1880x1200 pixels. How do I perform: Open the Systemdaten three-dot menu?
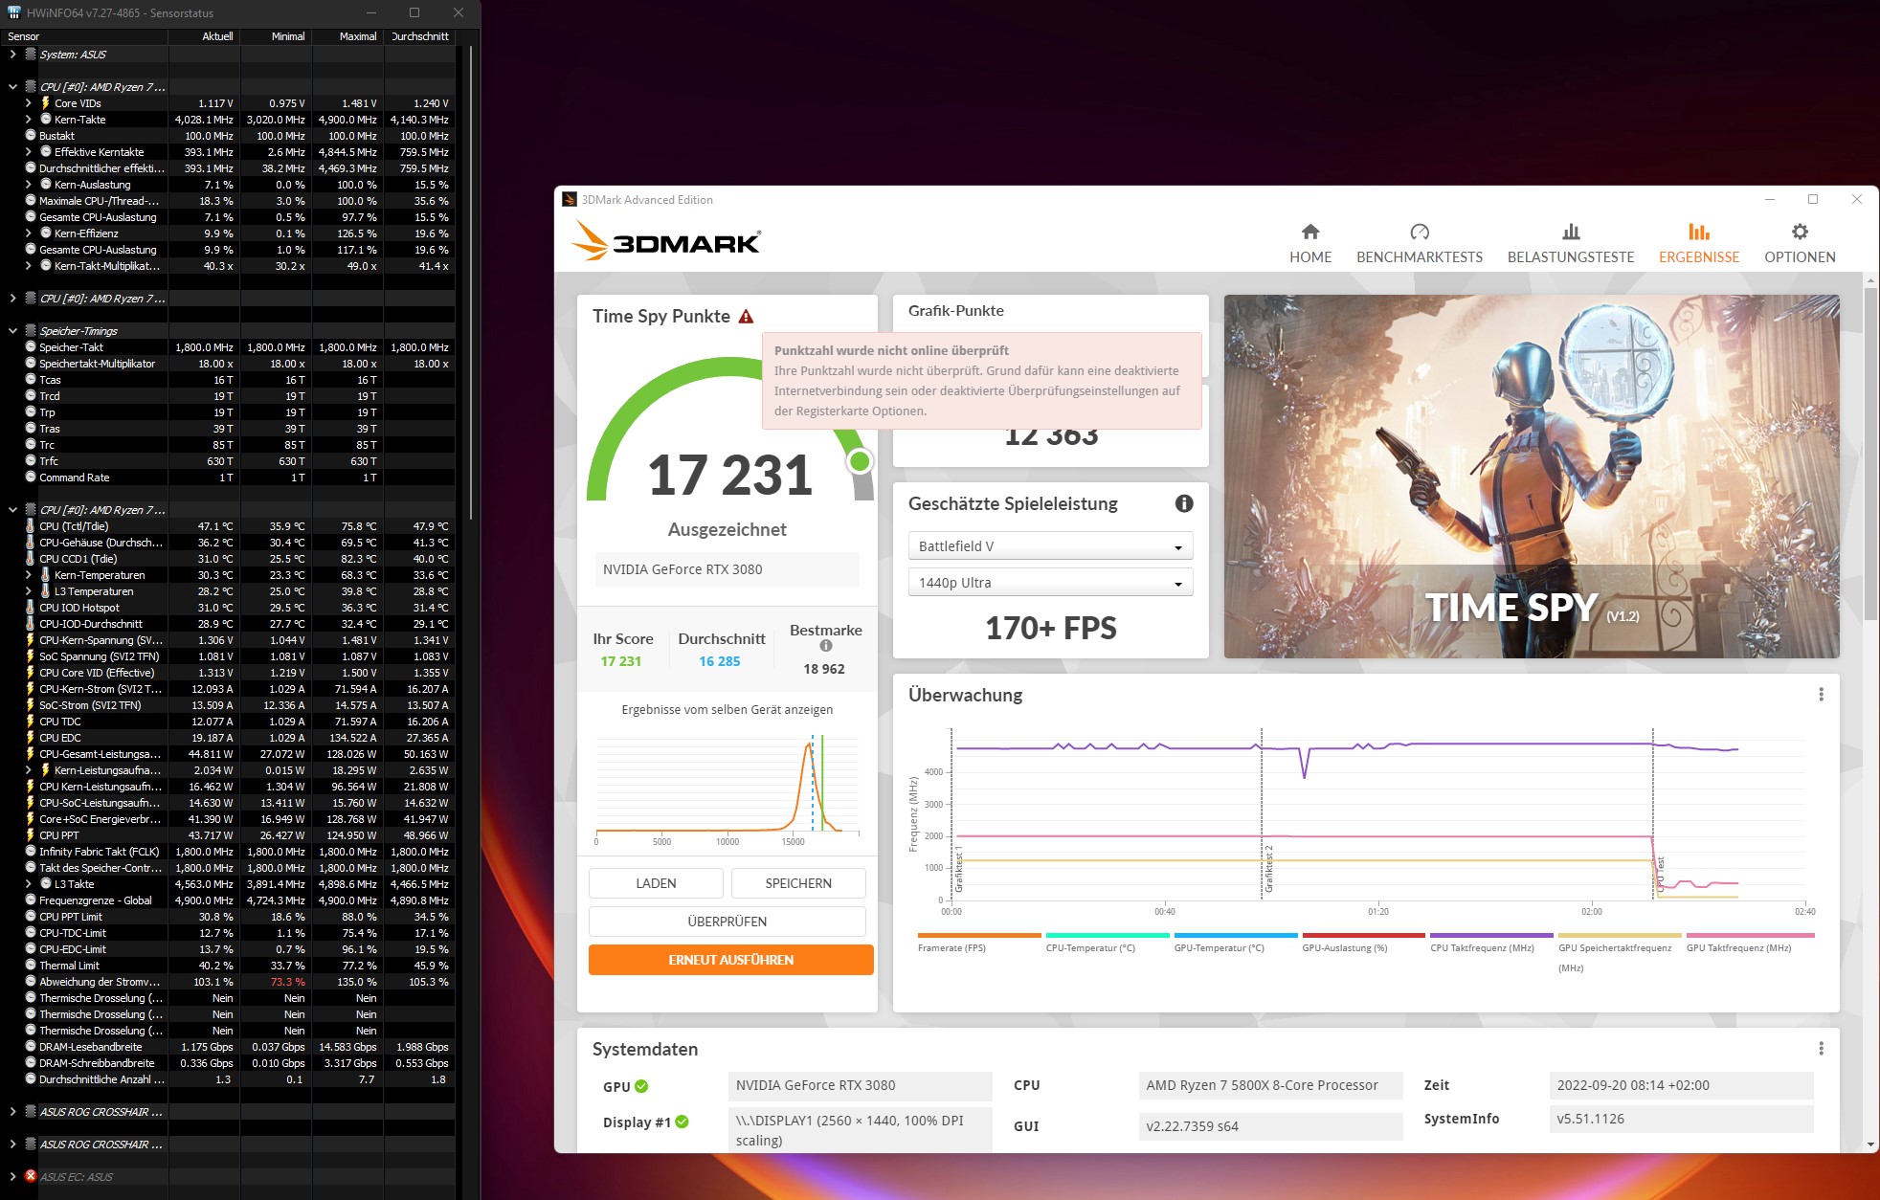1821,1049
